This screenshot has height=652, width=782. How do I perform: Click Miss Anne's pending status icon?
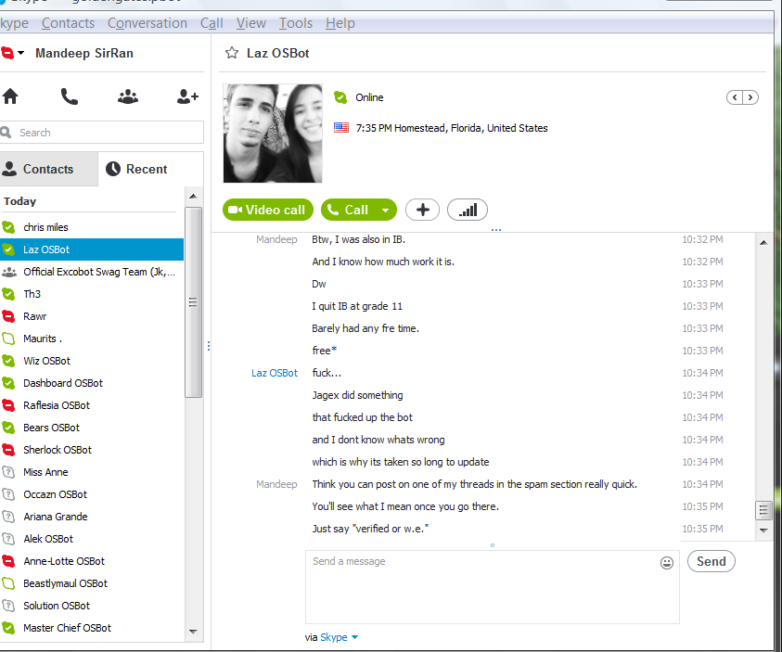click(8, 472)
